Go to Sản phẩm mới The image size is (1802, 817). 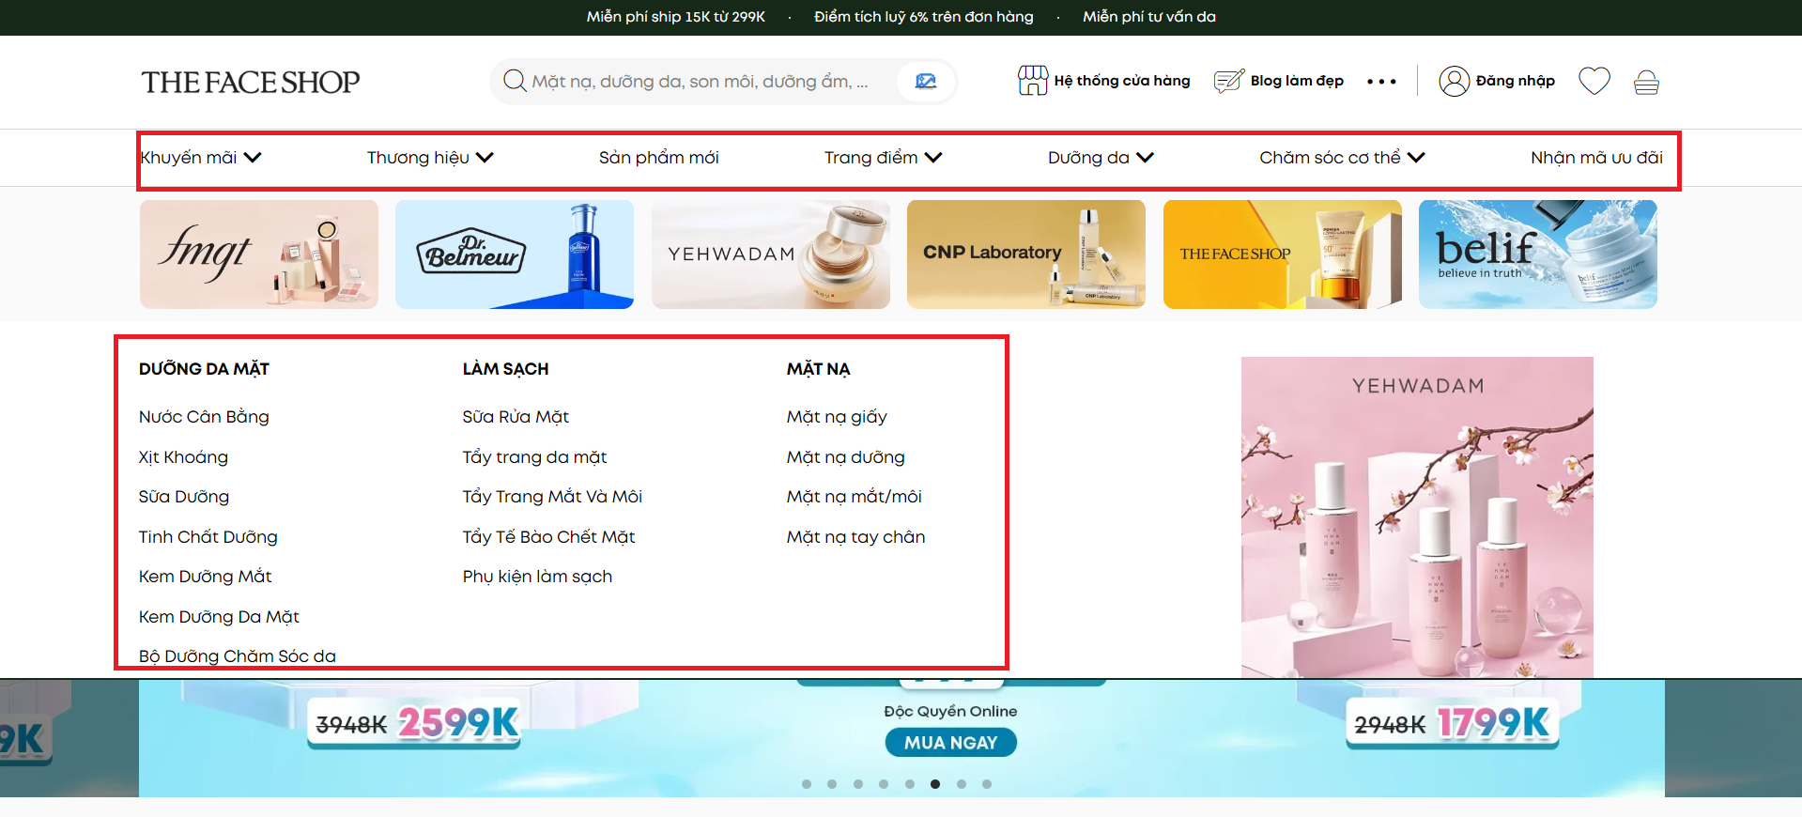659,158
